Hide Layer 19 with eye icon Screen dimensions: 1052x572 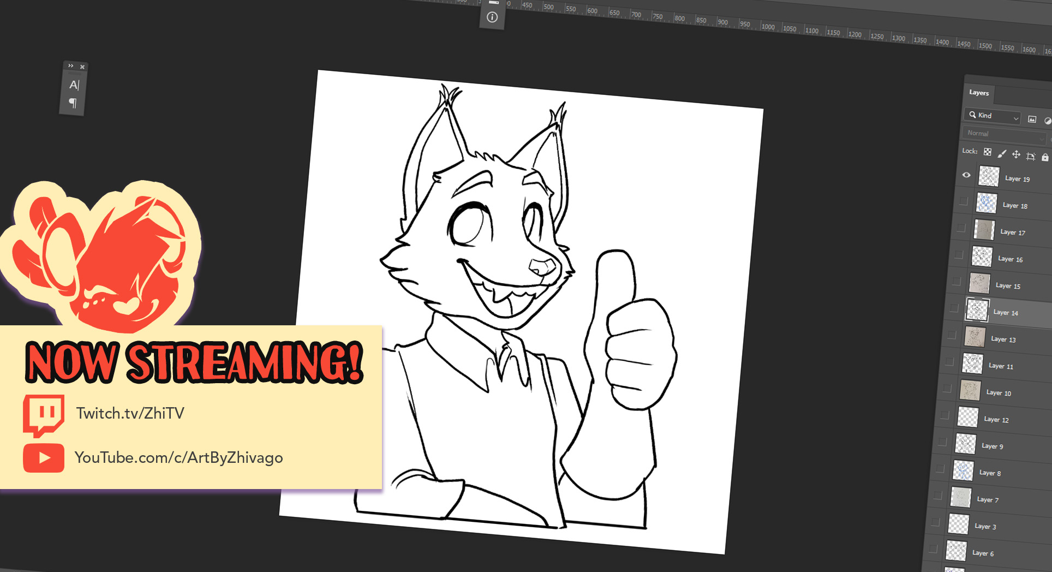[x=966, y=175]
